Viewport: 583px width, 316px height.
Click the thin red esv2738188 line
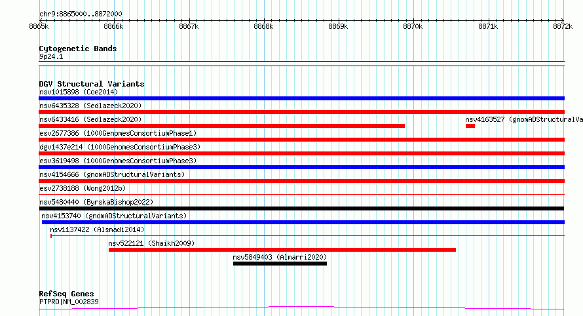pyautogui.click(x=301, y=194)
